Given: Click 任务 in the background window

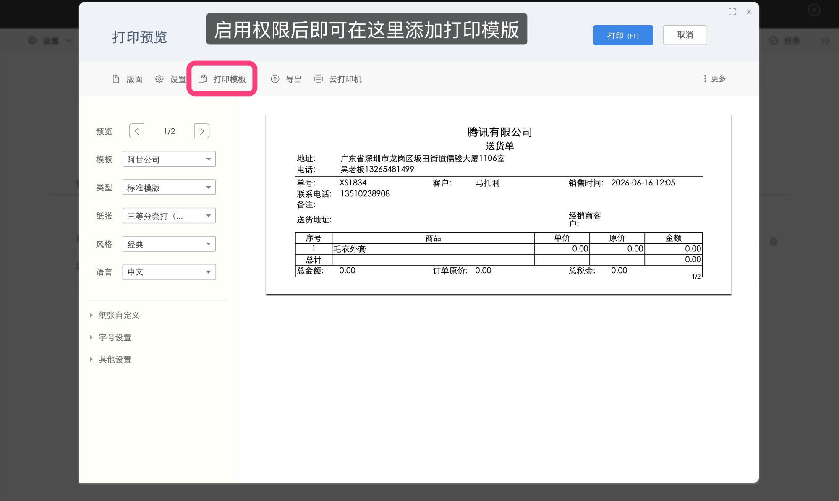Looking at the screenshot, I should click(x=785, y=41).
